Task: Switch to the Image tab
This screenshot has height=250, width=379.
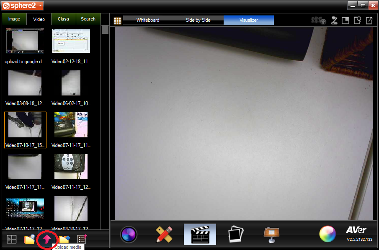Action: point(14,19)
